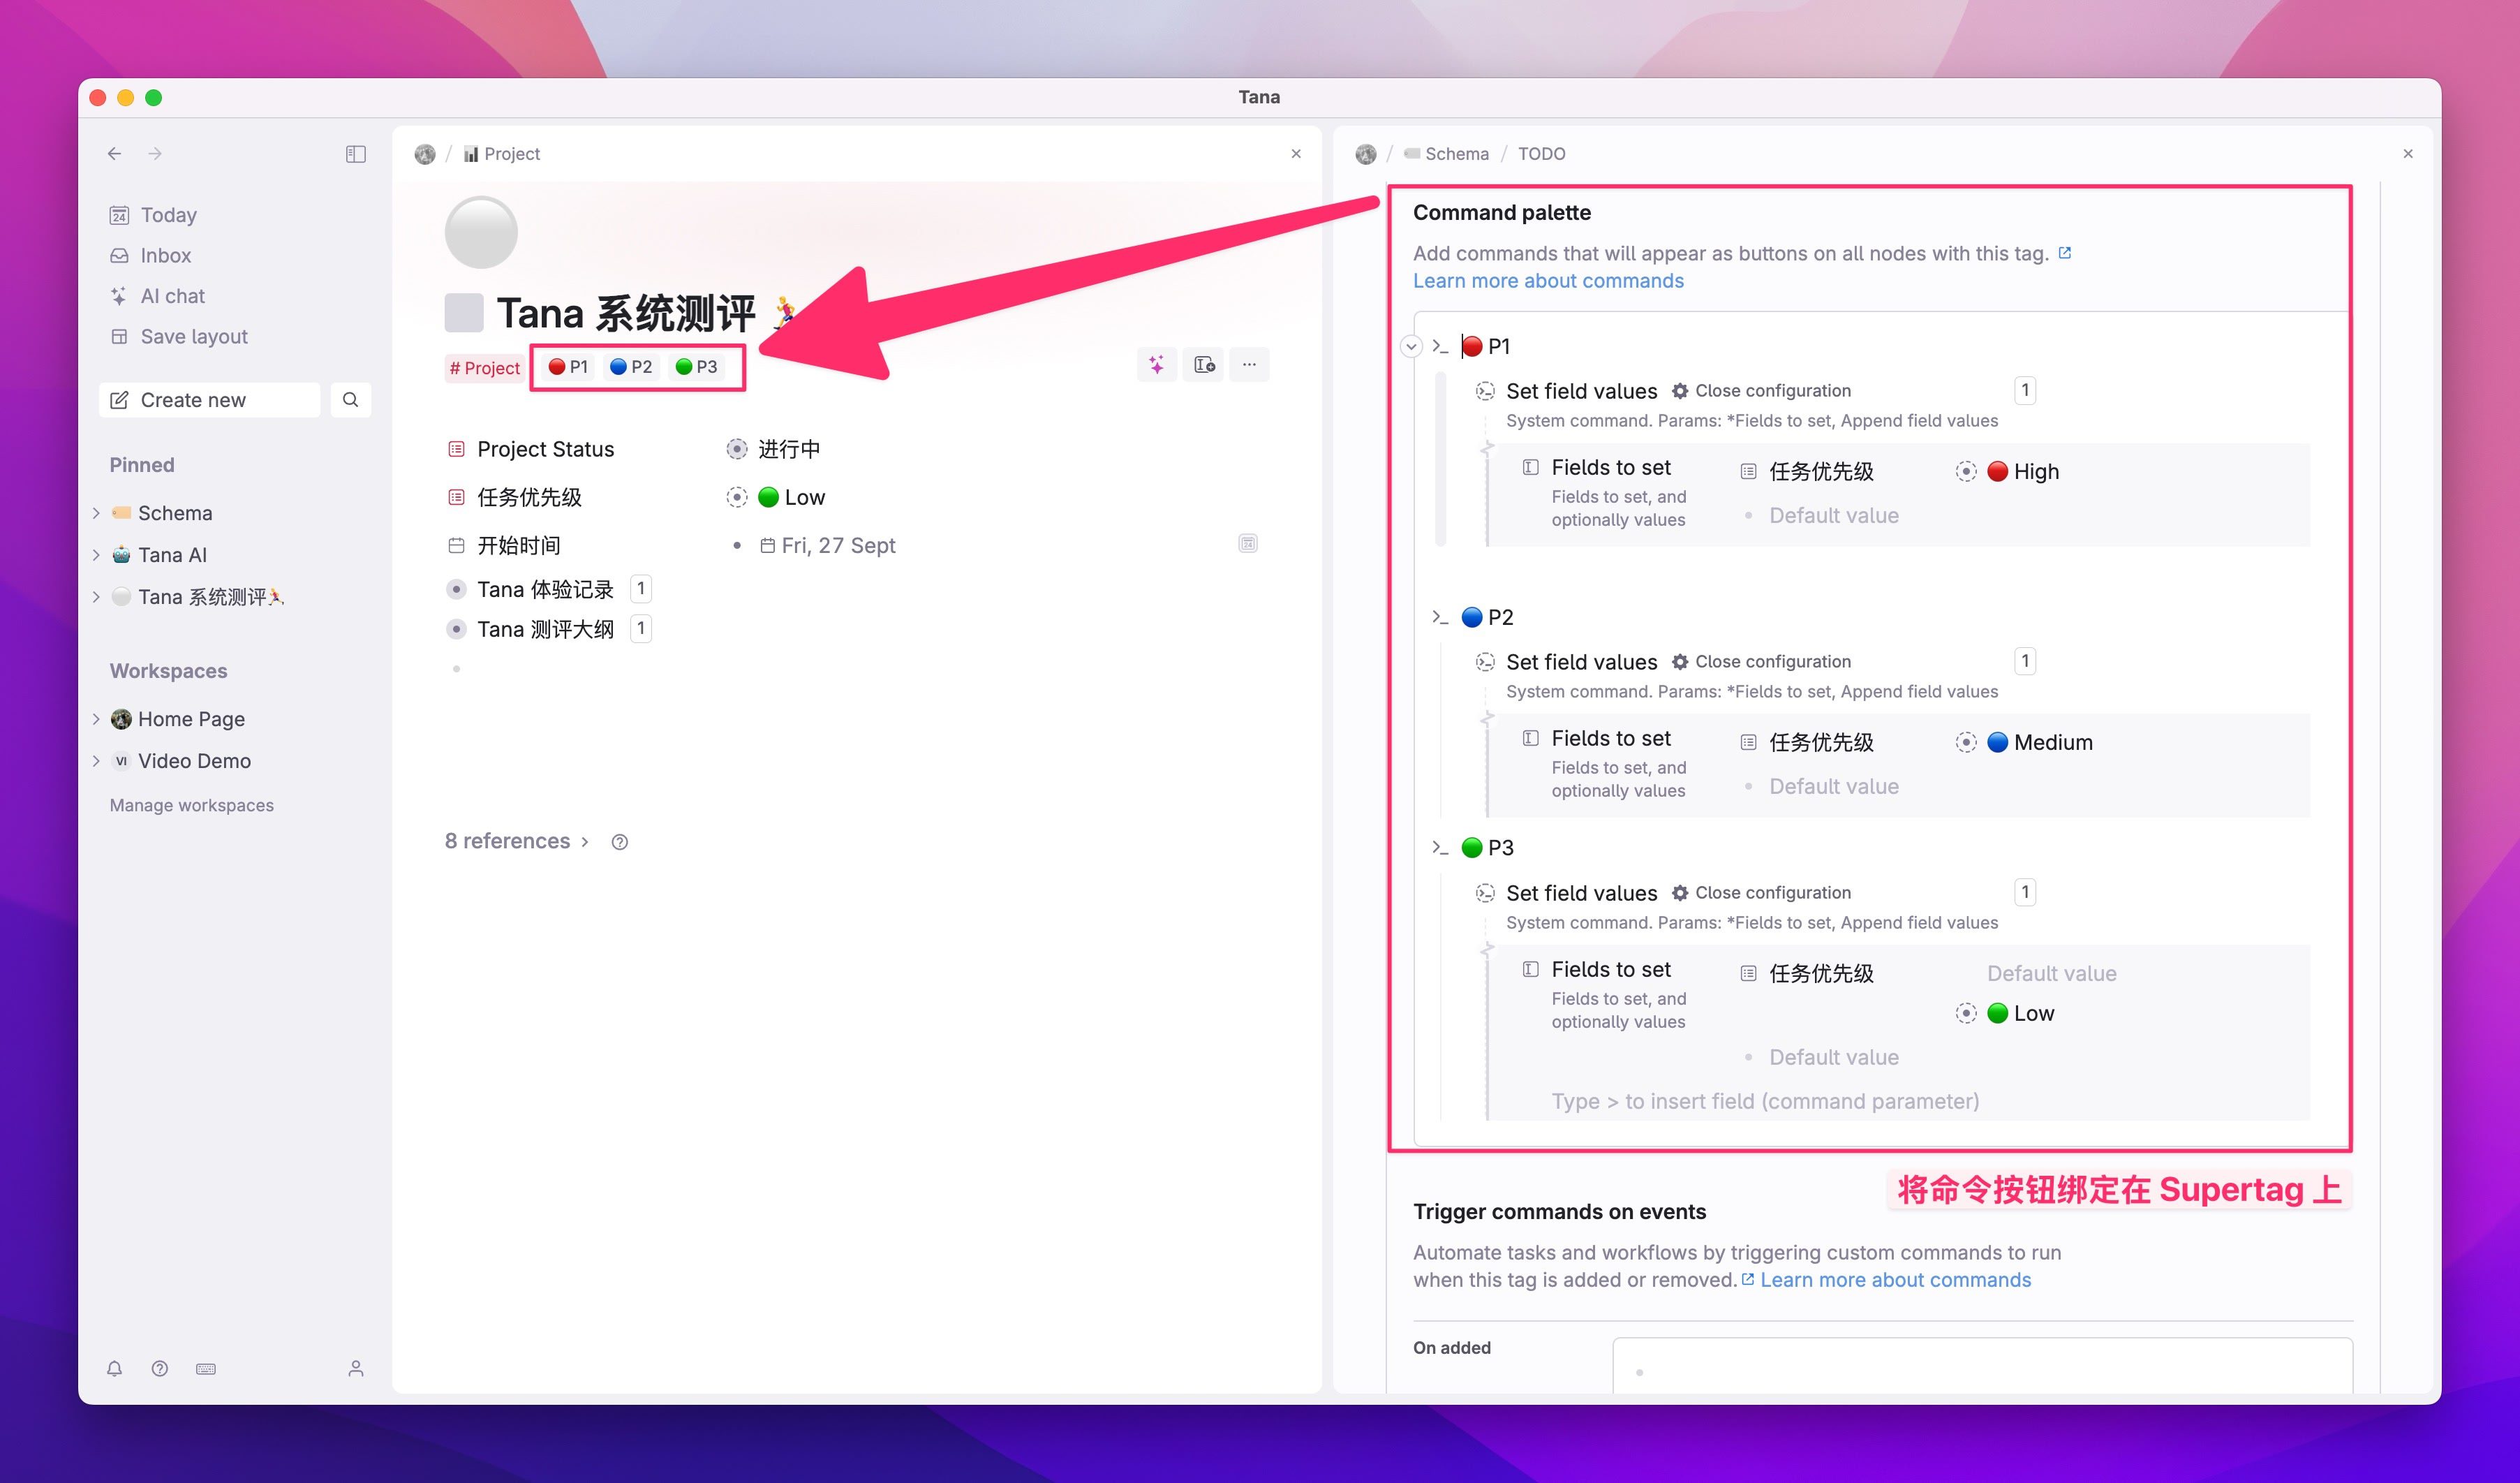Toggle the checkbox before Tana 系统测评 title
This screenshot has width=2520, height=1483.
click(464, 313)
